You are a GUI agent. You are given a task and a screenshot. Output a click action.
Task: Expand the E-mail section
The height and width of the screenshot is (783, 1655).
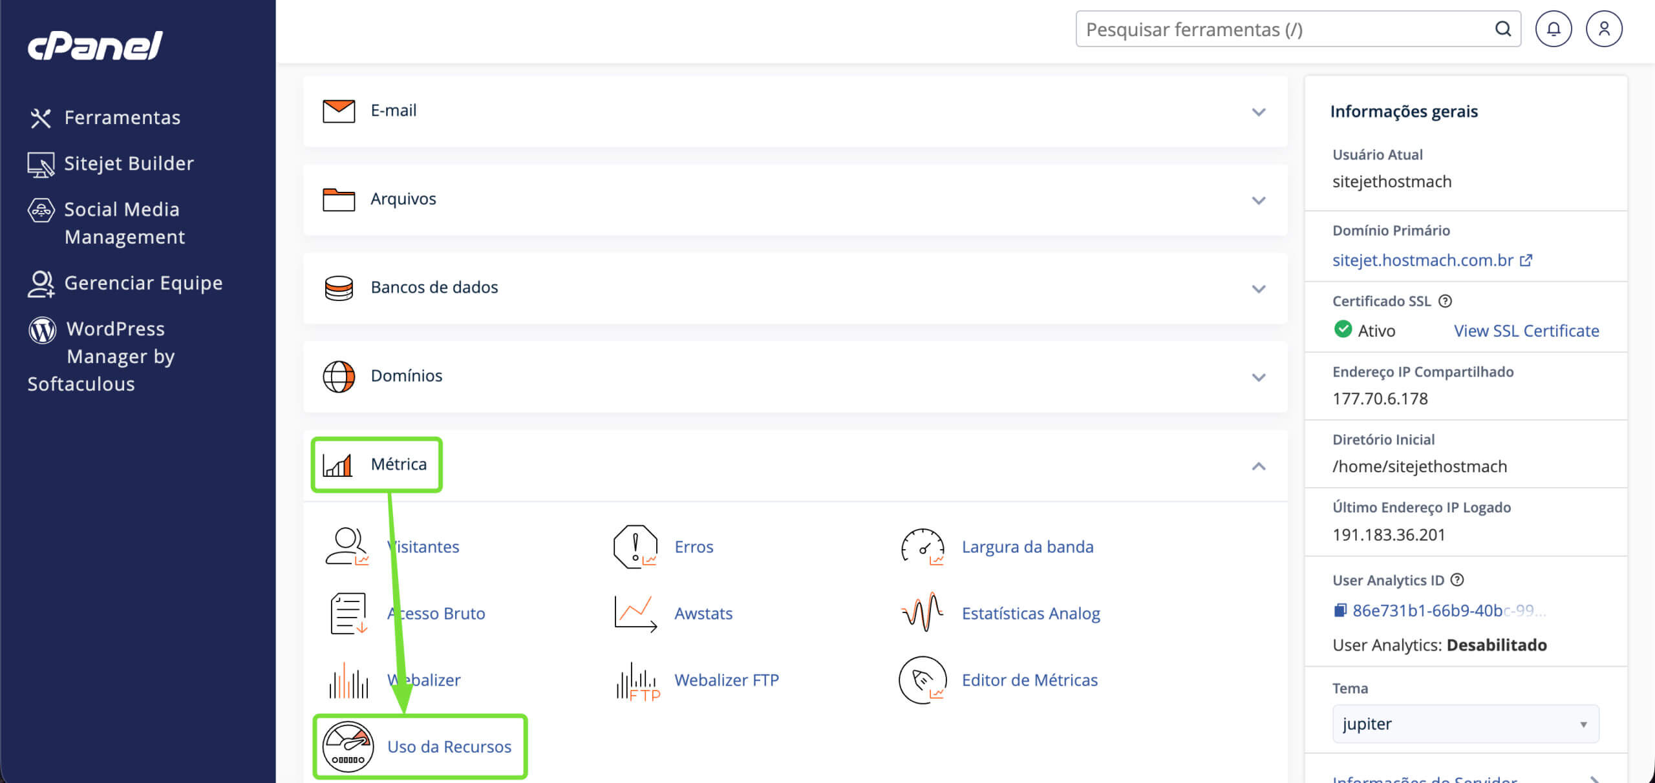click(x=795, y=111)
